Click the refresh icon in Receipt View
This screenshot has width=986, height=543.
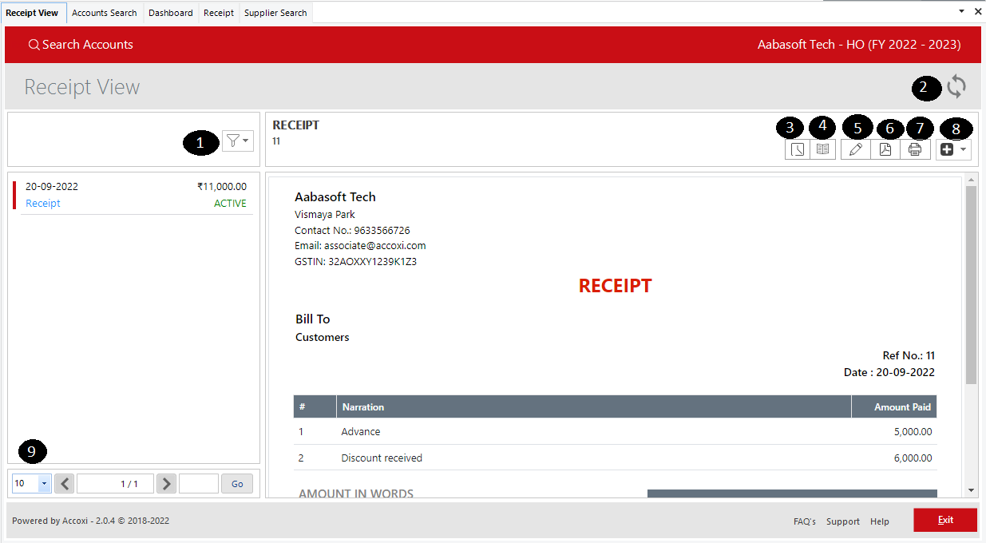pos(956,86)
